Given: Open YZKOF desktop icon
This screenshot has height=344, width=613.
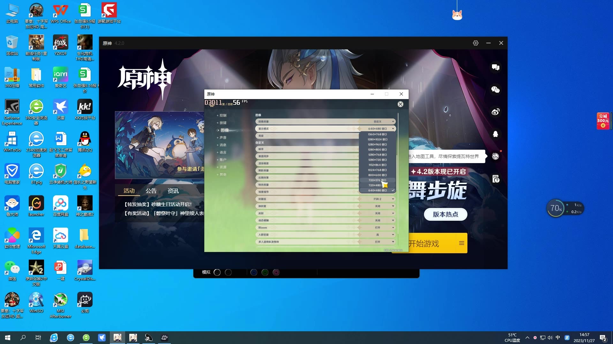Looking at the screenshot, I should tap(60, 45).
